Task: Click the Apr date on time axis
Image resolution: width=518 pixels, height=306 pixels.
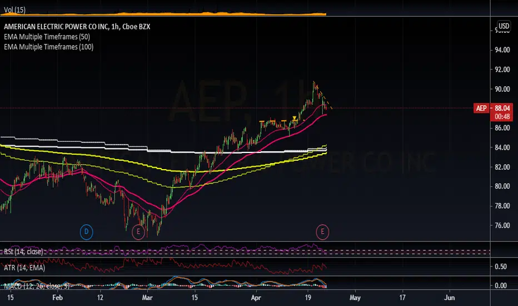Action: [256, 298]
